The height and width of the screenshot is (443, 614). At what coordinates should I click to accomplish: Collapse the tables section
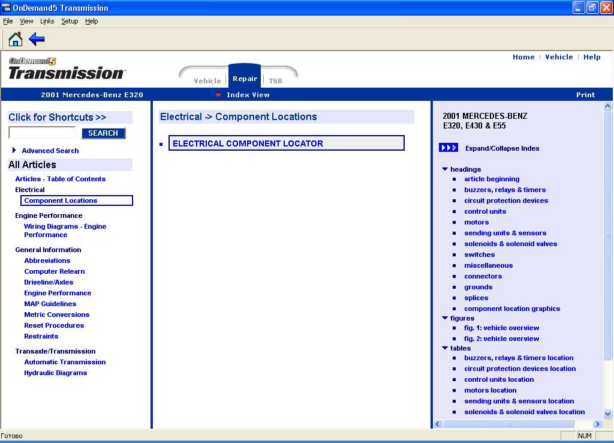pos(445,348)
